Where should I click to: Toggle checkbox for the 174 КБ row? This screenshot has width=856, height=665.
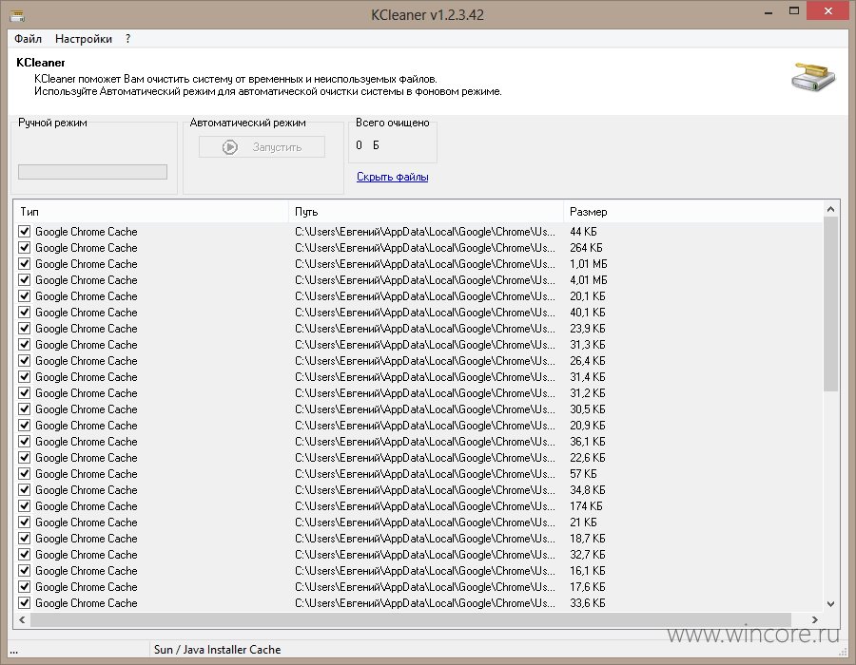point(24,505)
